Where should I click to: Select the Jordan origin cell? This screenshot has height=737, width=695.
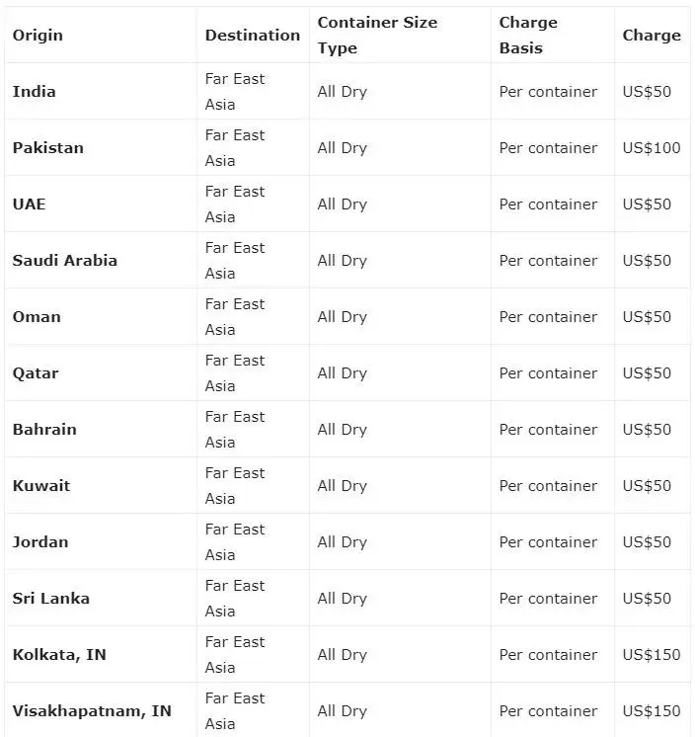point(40,541)
